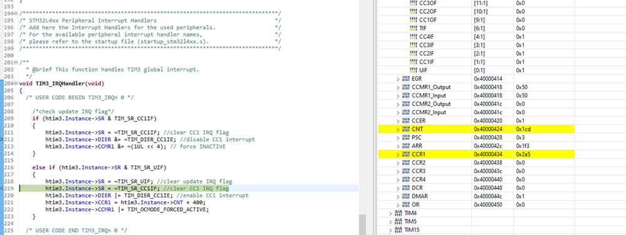This screenshot has width=626, height=235.
Task: Click the CCR1 value 0x2a5
Action: click(523, 154)
